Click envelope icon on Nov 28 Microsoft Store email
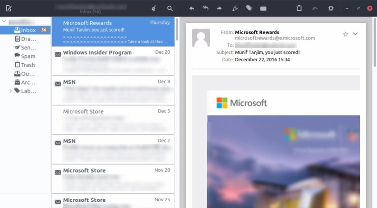The height and width of the screenshot is (208, 377). pyautogui.click(x=58, y=173)
